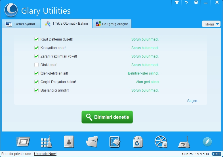This screenshot has height=157, width=223.
Task: Open the skin (t-shirt) theme icon
Action: [x=177, y=2]
